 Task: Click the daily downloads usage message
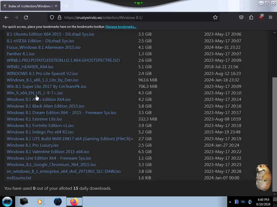pos(58,188)
